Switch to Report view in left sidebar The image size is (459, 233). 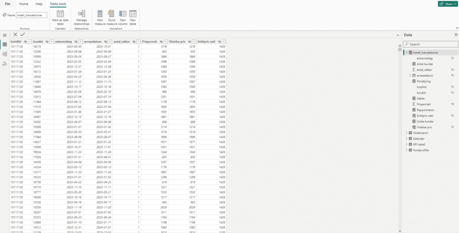point(5,35)
